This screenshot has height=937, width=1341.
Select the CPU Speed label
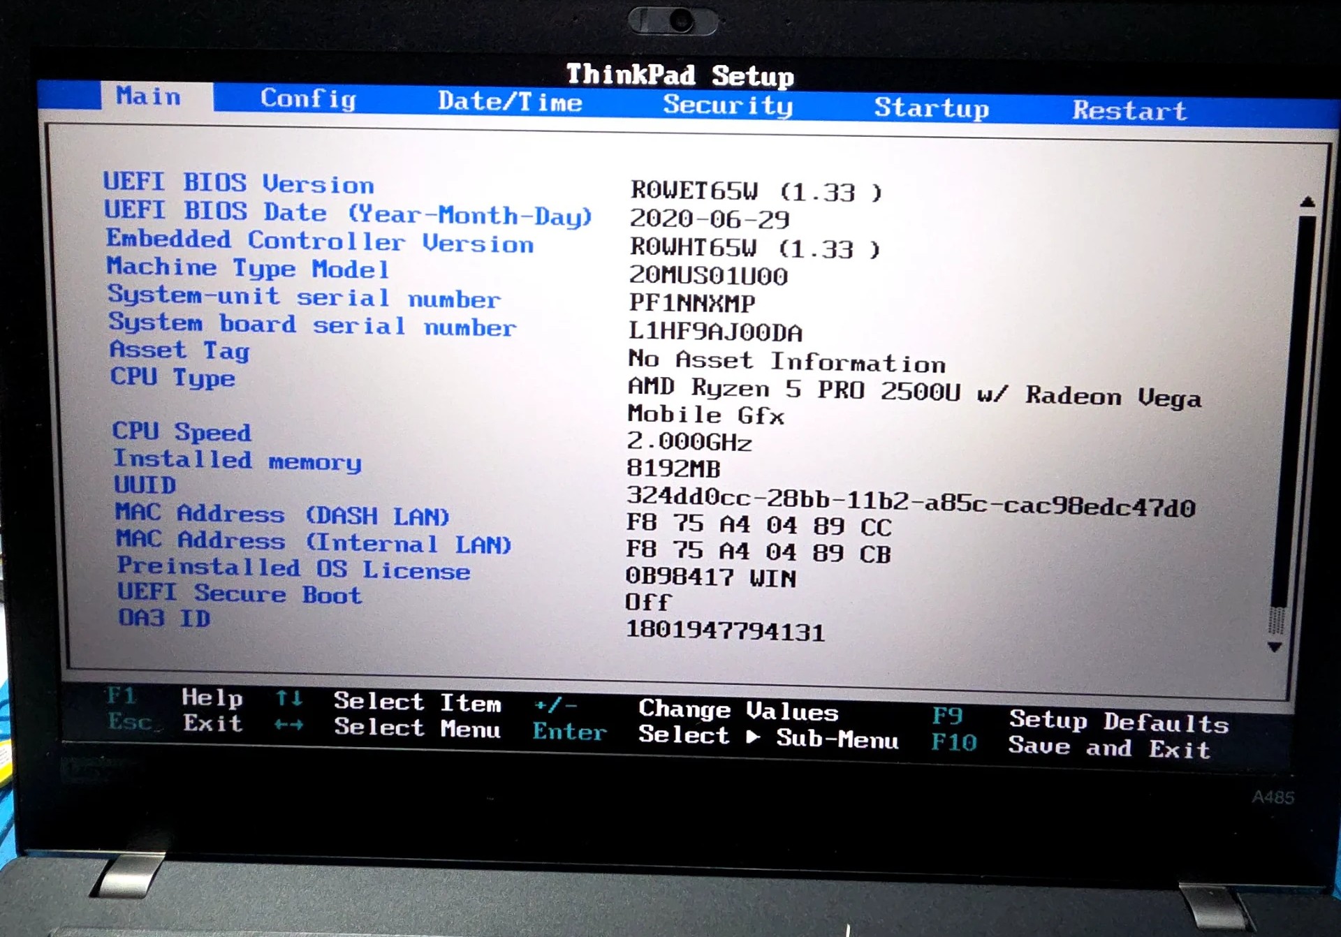click(182, 431)
